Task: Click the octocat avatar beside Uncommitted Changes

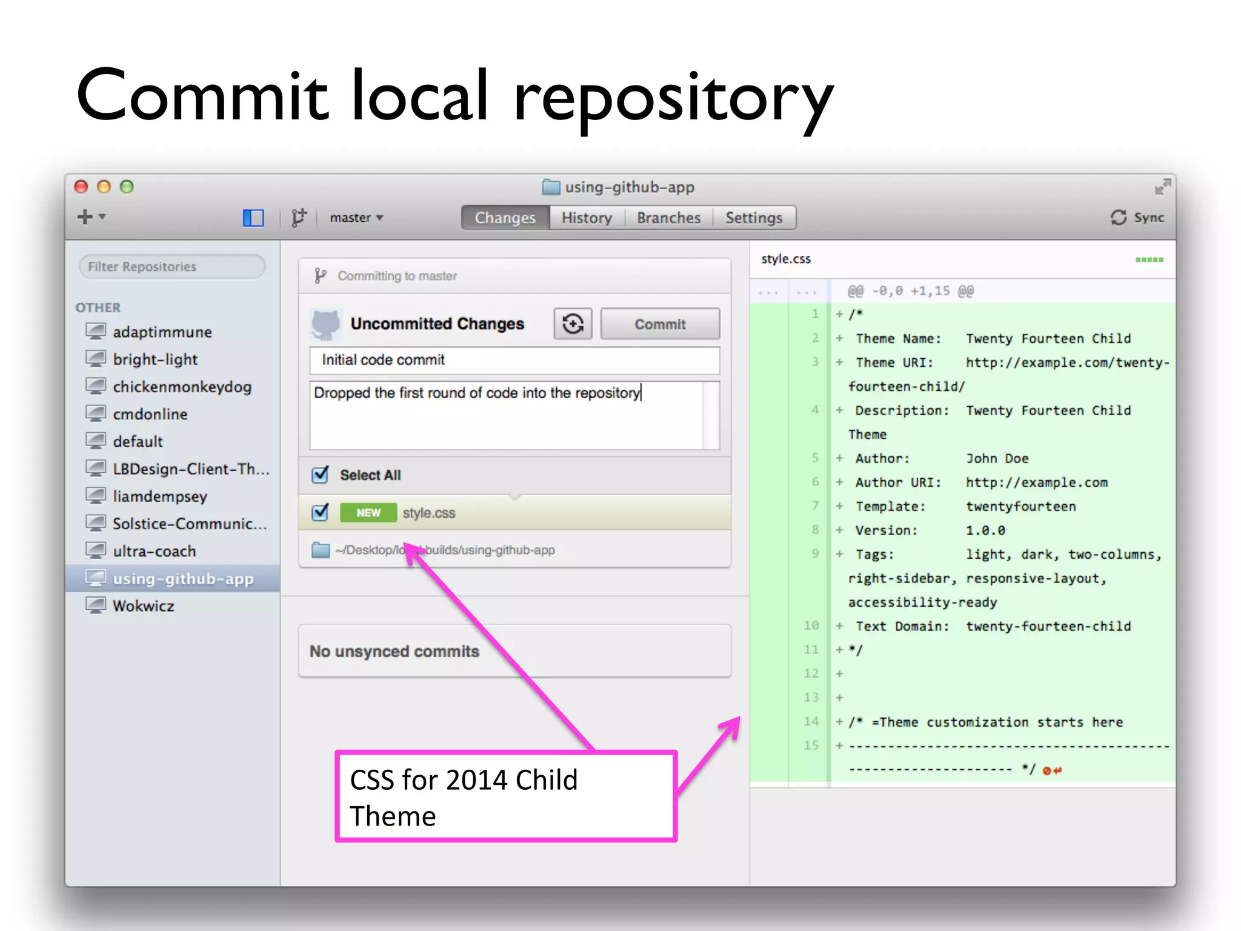Action: pyautogui.click(x=326, y=324)
